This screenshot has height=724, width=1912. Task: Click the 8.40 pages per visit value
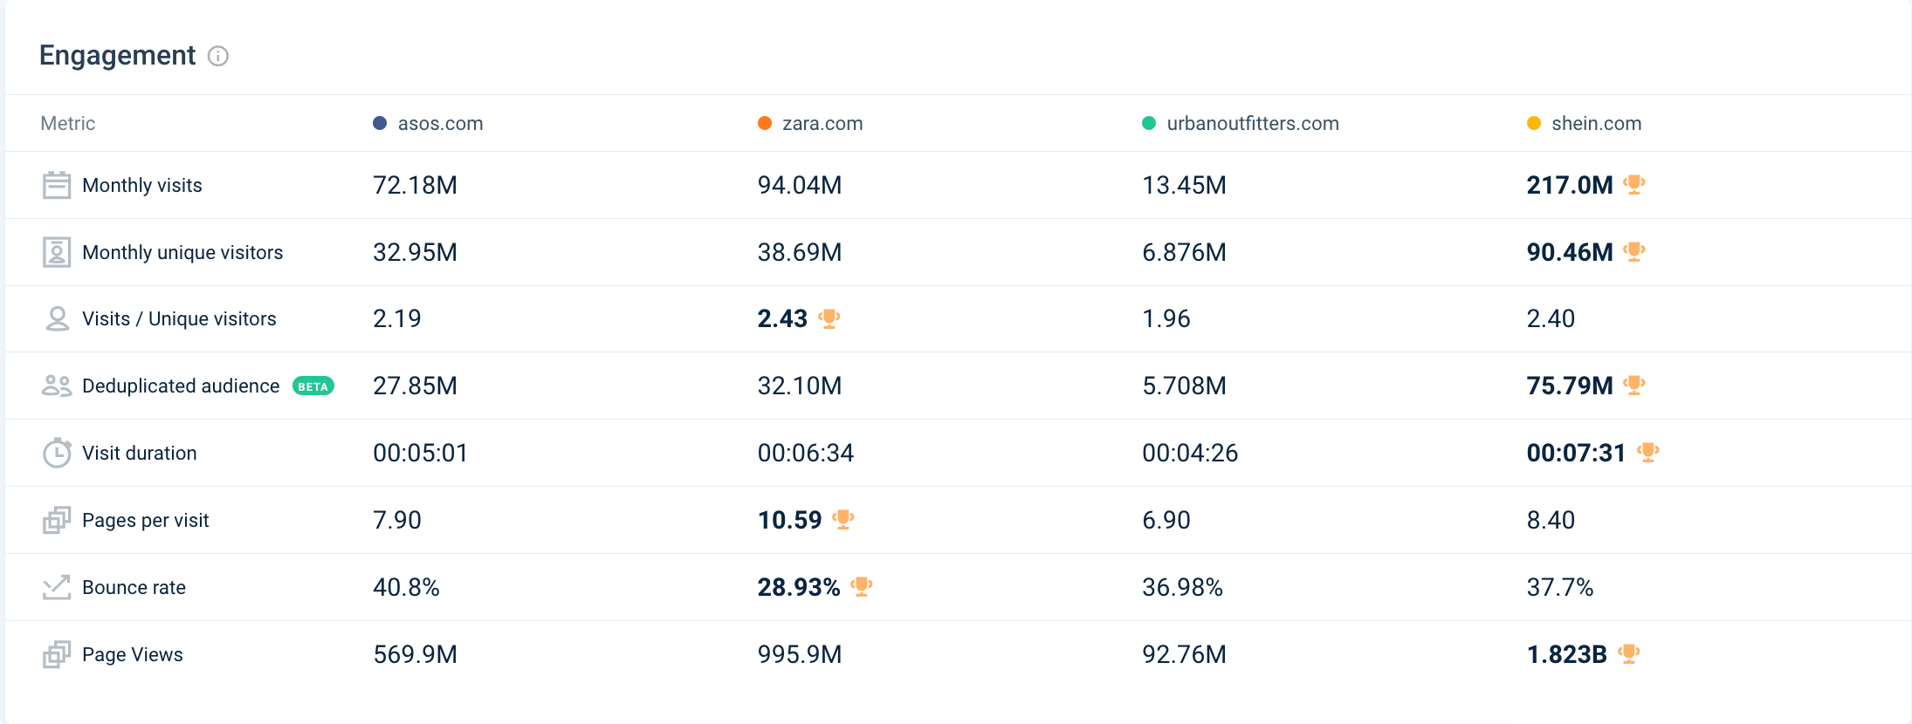1551,520
